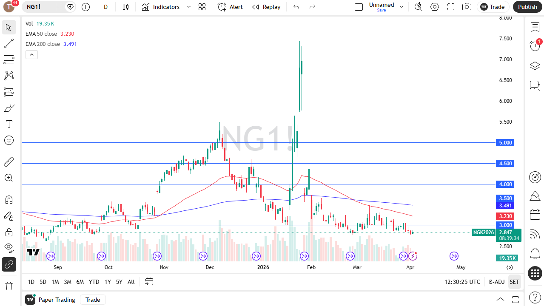Open indicator templates grid icon

pyautogui.click(x=202, y=7)
